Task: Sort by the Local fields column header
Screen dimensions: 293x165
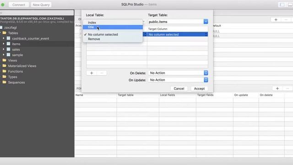Action: click(168, 95)
